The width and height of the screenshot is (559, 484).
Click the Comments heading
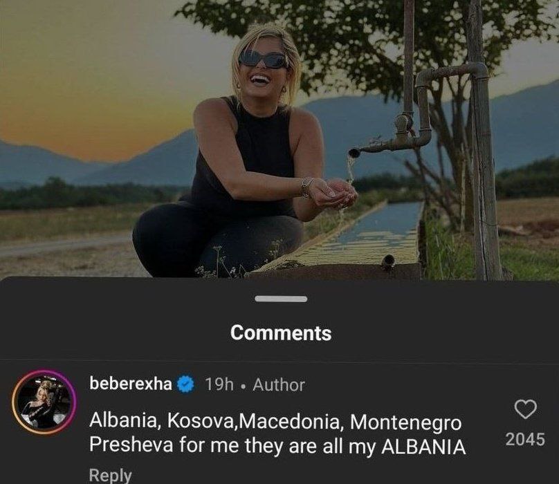pos(280,333)
